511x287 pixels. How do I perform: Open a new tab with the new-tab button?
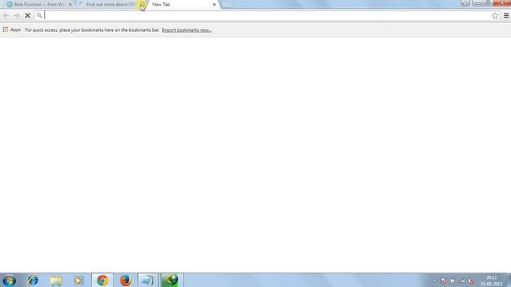click(x=226, y=4)
